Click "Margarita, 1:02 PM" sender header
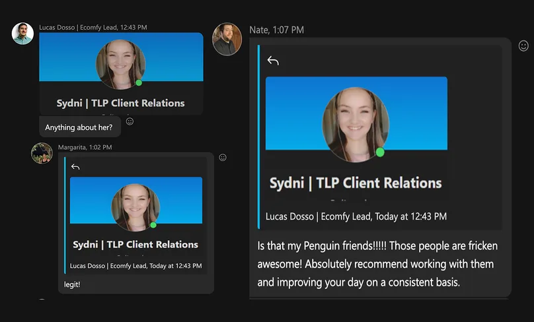 [x=85, y=147]
